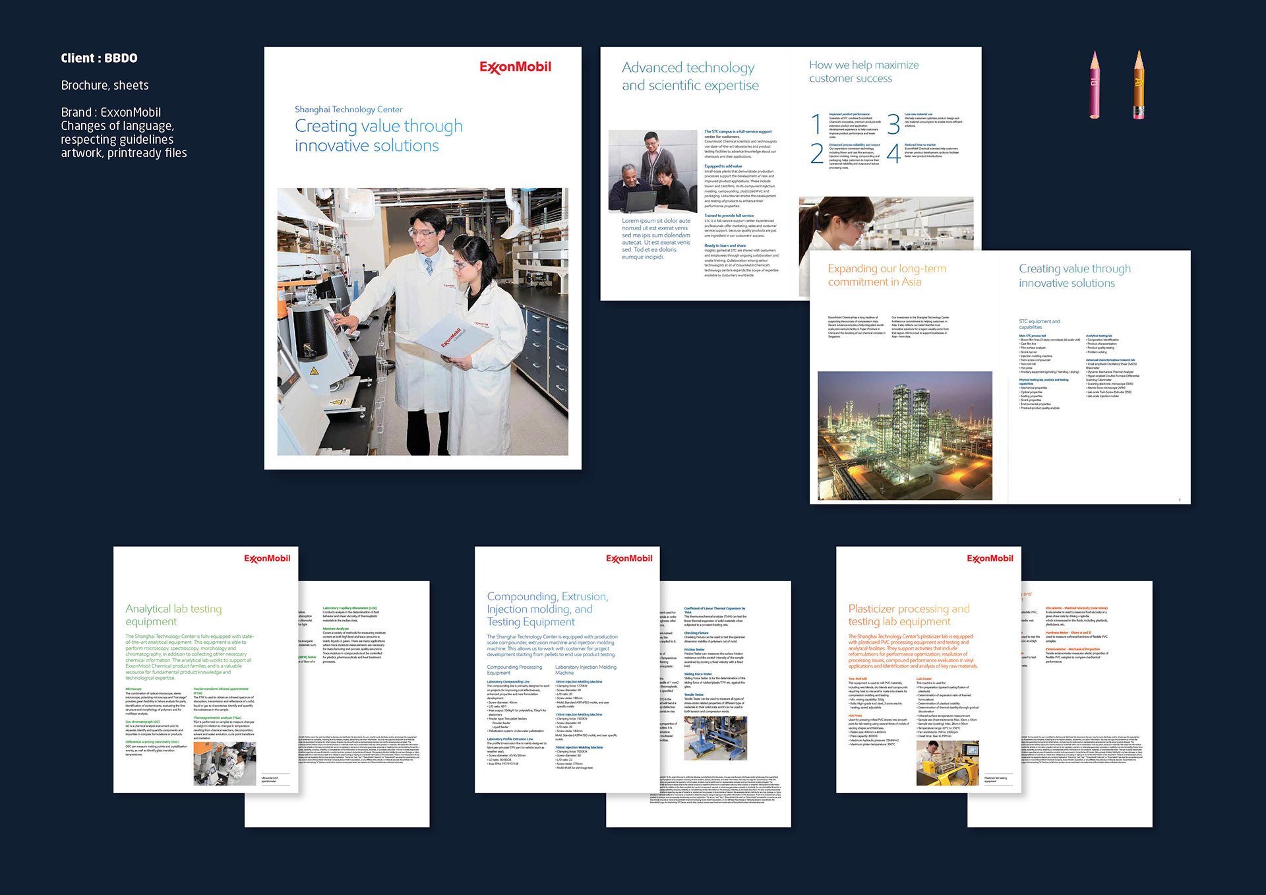Click the large number 2 on the spread

[x=817, y=154]
